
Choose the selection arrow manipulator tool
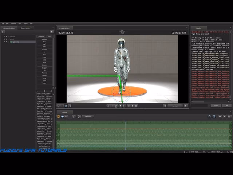[58, 106]
